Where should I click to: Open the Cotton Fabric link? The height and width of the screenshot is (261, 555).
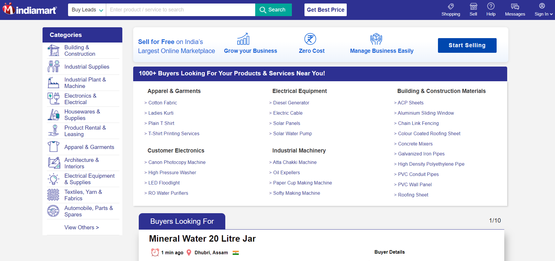pyautogui.click(x=163, y=103)
